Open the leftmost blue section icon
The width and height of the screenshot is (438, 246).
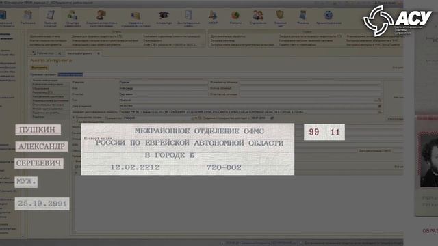[x=3, y=15]
